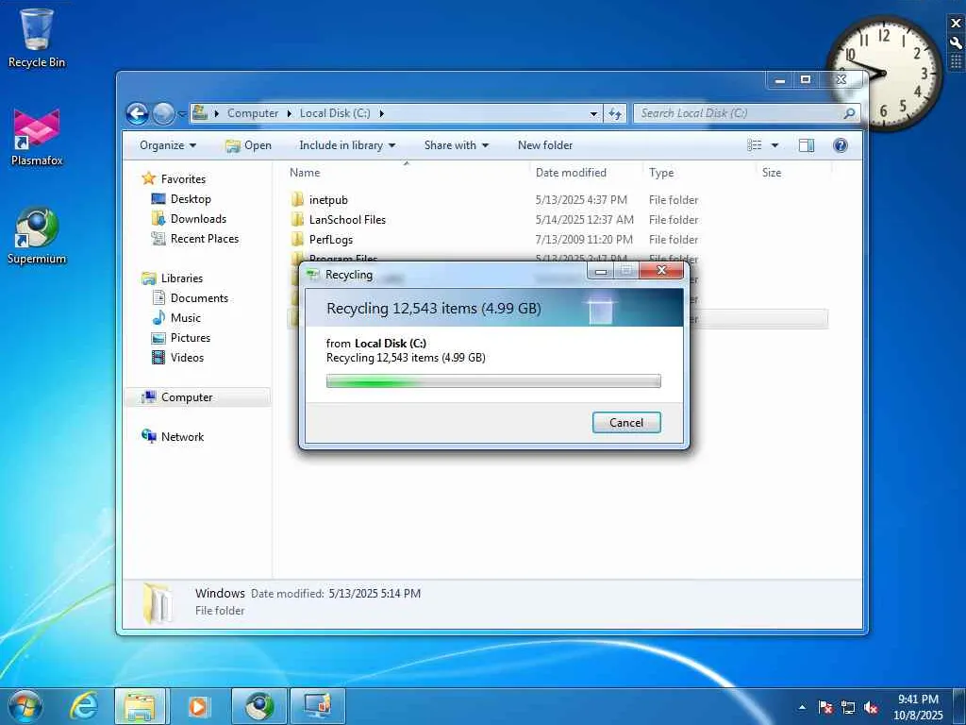This screenshot has height=725, width=966.
Task: Open the Share with dropdown
Action: tap(456, 145)
